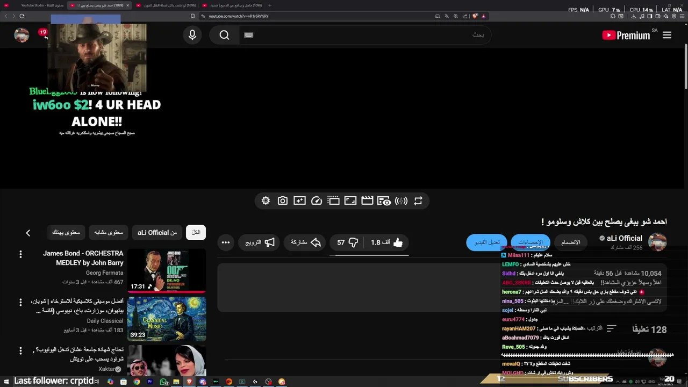Image resolution: width=688 pixels, height=387 pixels.
Task: Open the comments sort dropdown الترتيب
Action: pos(601,328)
